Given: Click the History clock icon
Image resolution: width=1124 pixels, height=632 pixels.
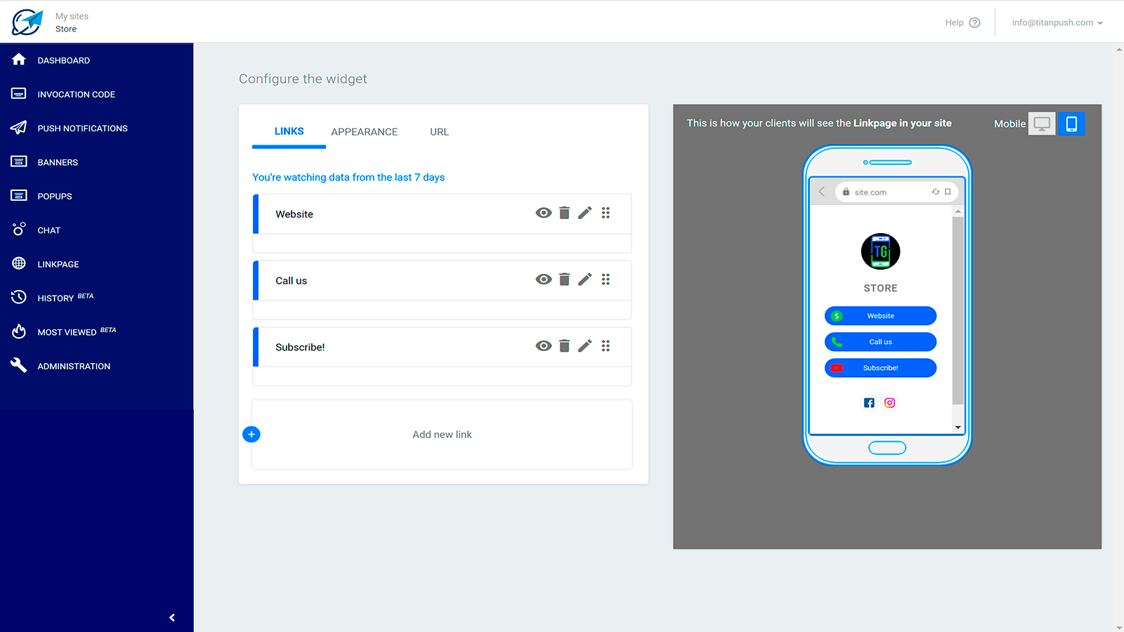Looking at the screenshot, I should pyautogui.click(x=19, y=297).
